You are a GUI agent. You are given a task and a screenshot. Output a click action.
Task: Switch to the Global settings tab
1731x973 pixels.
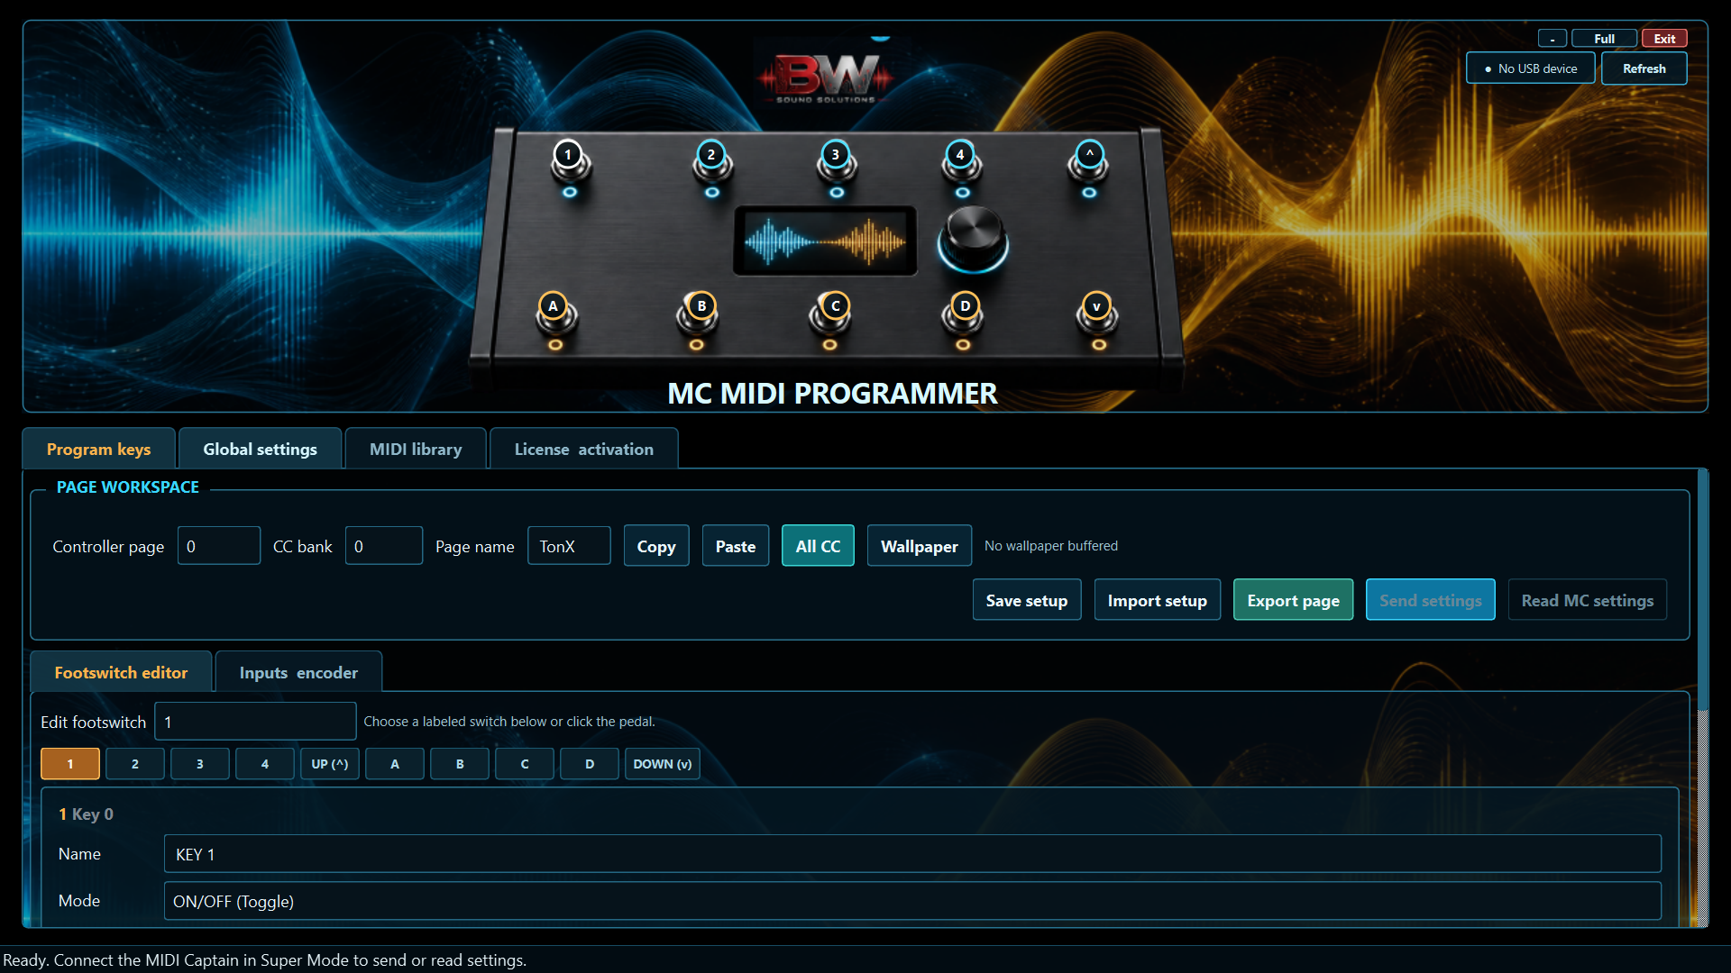260,449
